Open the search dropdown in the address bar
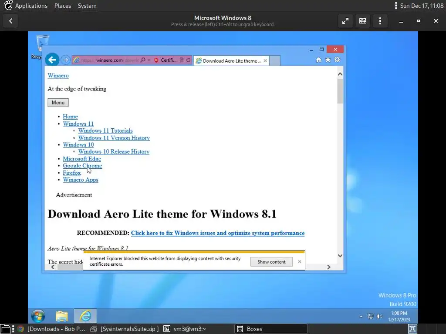The width and height of the screenshot is (446, 334). (149, 60)
